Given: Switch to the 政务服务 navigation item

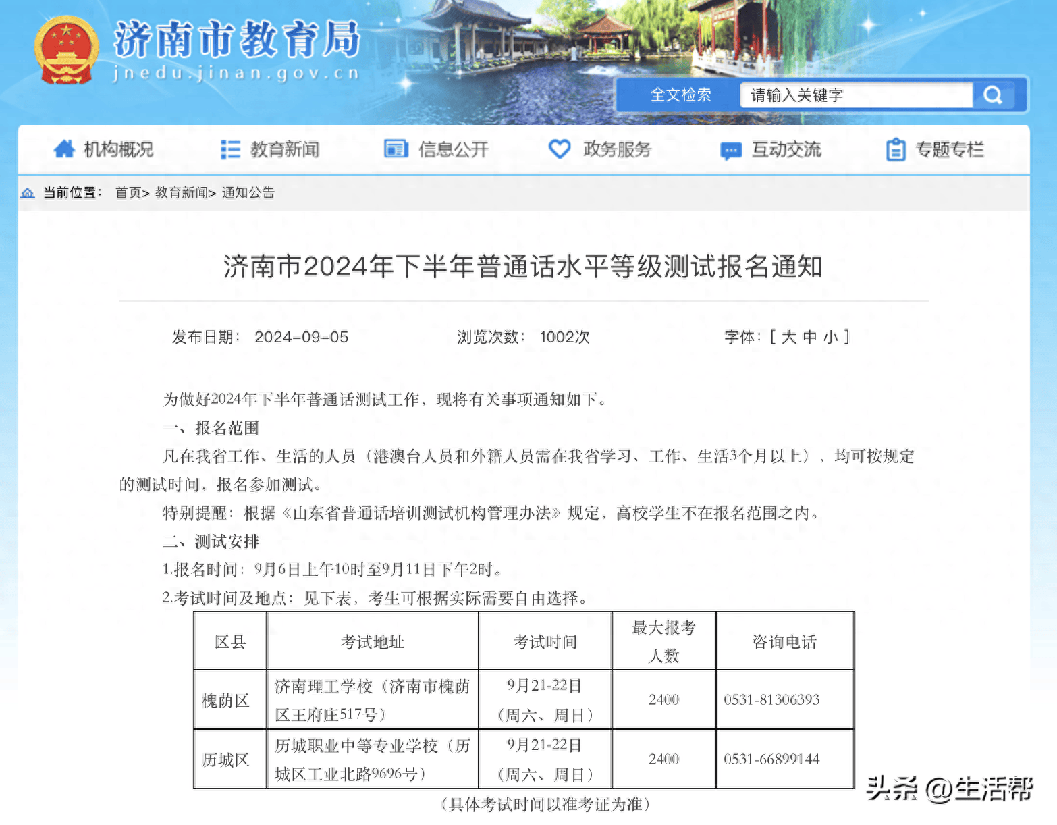Looking at the screenshot, I should click(x=616, y=149).
